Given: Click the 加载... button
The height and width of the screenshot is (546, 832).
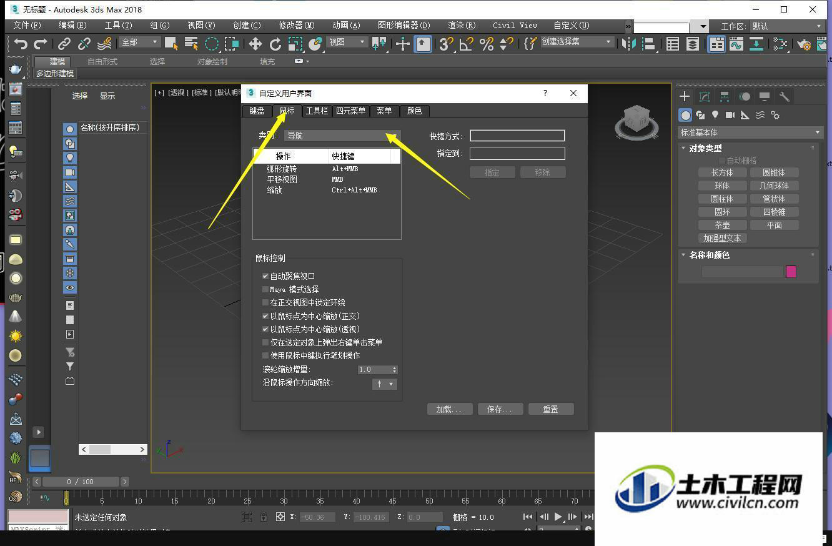Looking at the screenshot, I should pyautogui.click(x=448, y=409).
